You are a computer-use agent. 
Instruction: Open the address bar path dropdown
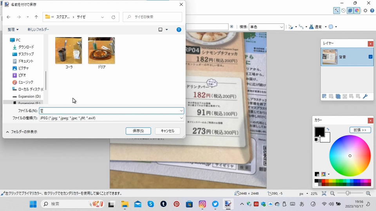tap(102, 17)
